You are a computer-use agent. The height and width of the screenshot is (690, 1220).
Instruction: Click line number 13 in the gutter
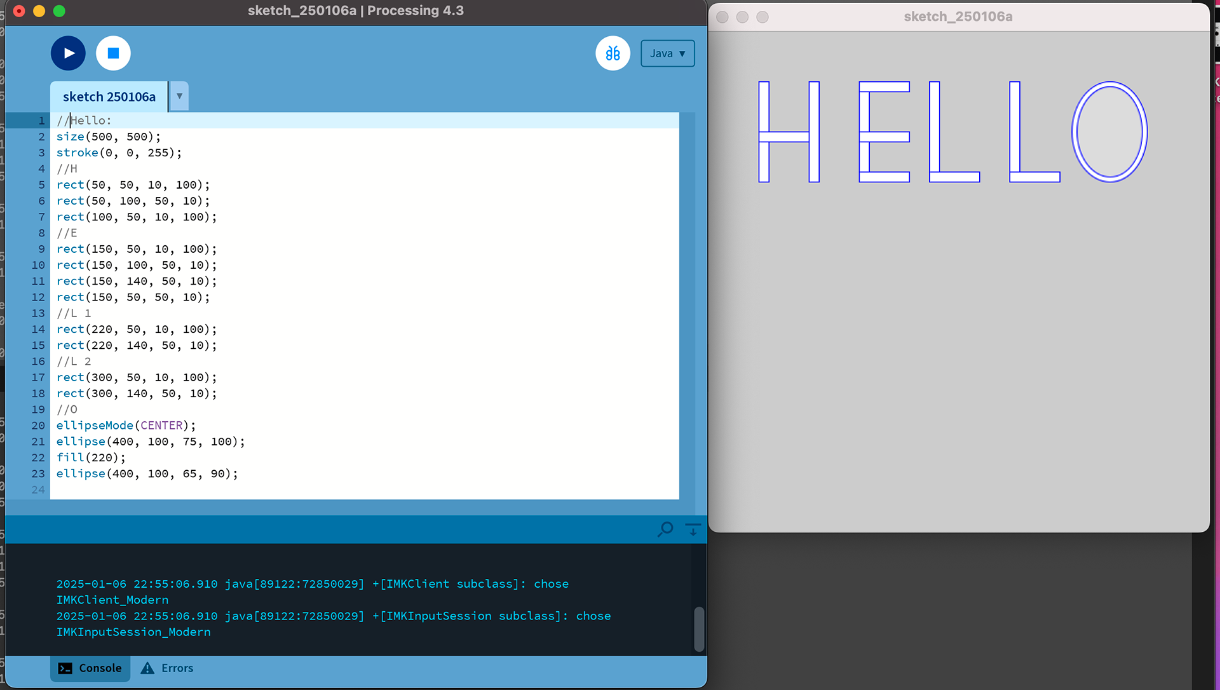38,313
